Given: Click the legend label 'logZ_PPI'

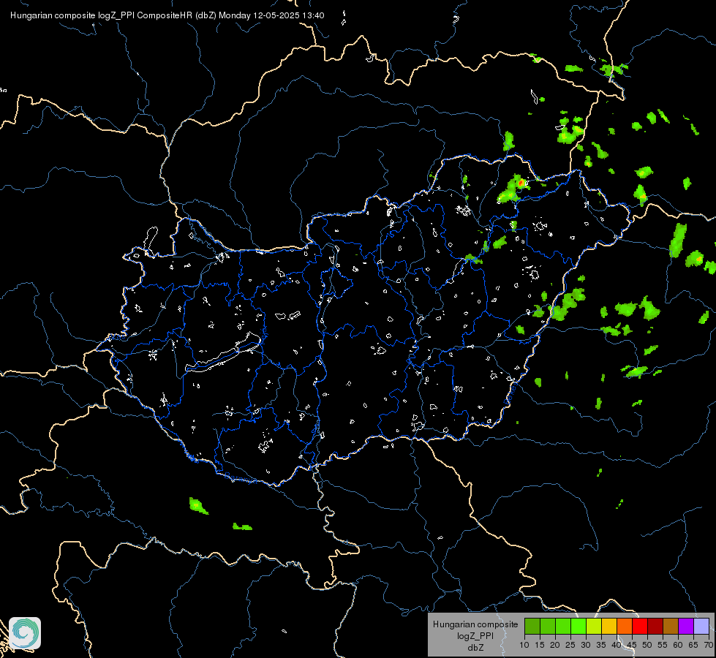Looking at the screenshot, I should [x=475, y=636].
